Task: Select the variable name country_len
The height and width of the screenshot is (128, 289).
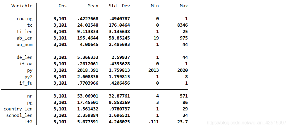Action: click(18, 109)
